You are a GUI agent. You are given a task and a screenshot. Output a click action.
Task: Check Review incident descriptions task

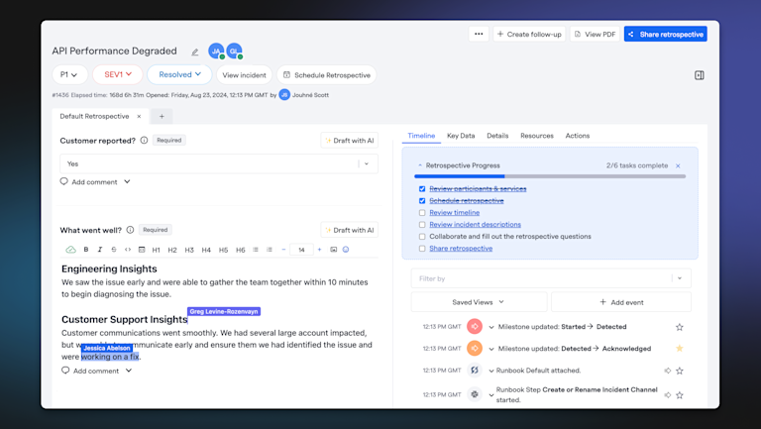click(x=422, y=225)
